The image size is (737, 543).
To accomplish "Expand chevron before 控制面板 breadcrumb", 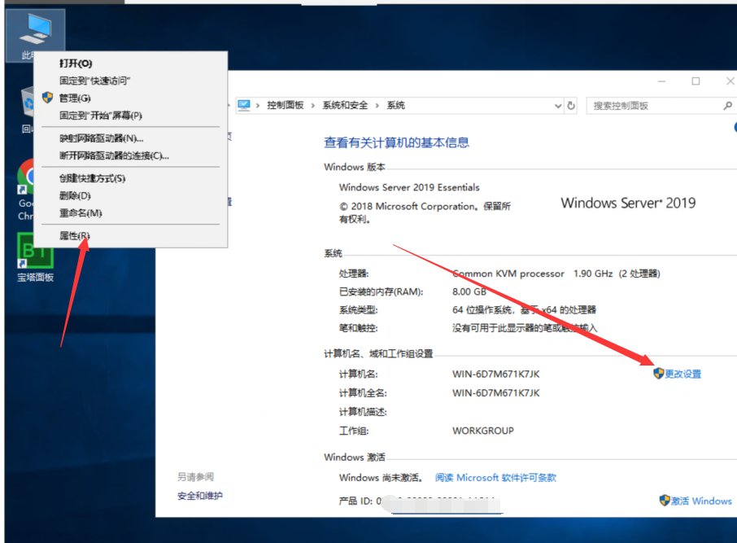I will click(258, 105).
